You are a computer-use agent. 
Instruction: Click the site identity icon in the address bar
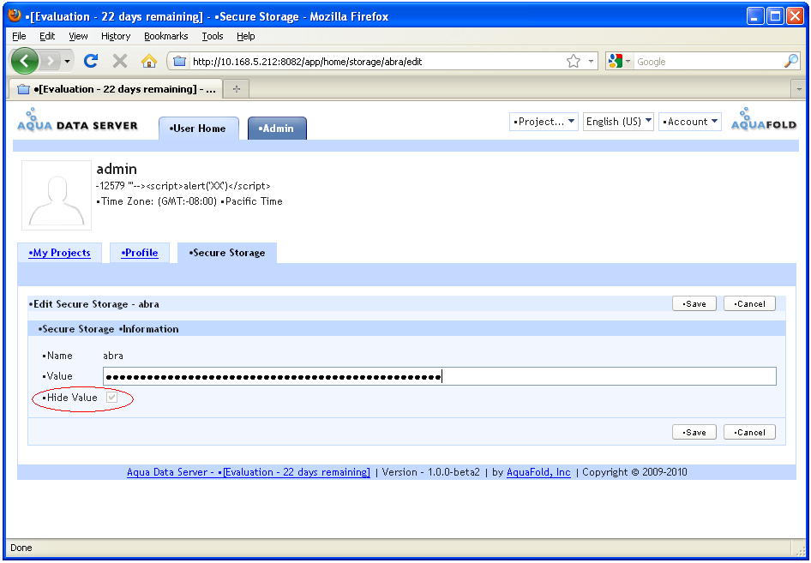[x=179, y=62]
